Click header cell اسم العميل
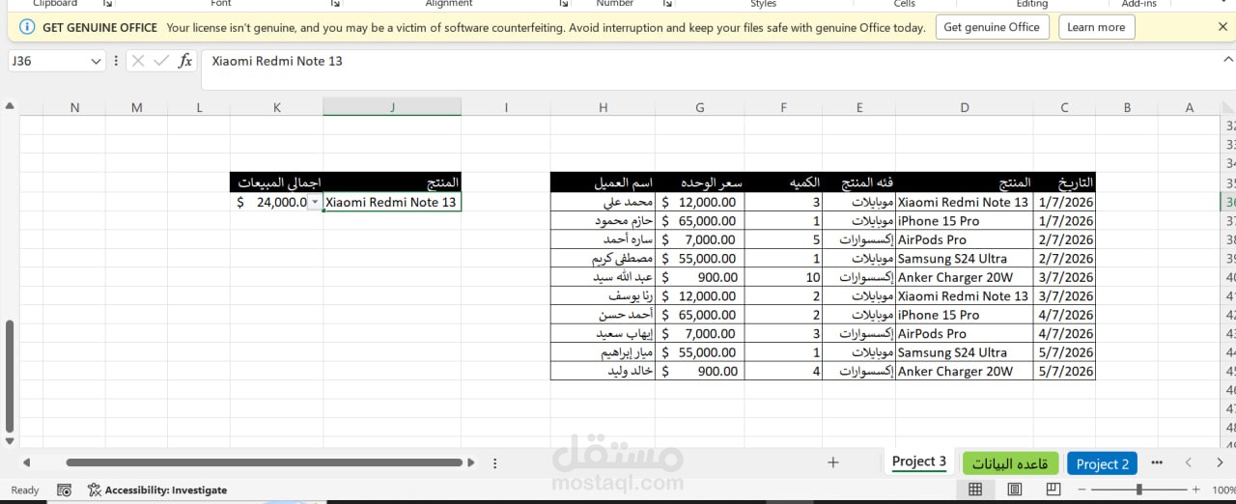Viewport: 1236px width, 504px height. click(x=604, y=182)
